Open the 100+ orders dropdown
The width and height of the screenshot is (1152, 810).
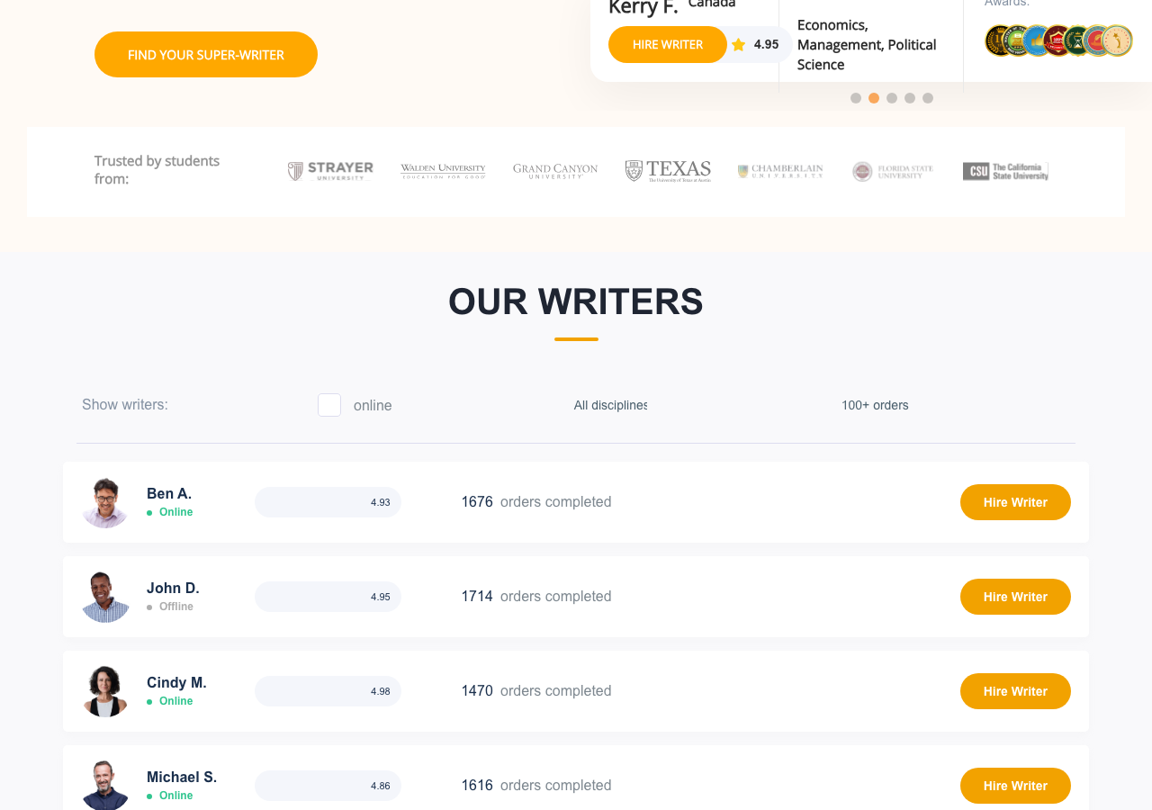pos(875,405)
